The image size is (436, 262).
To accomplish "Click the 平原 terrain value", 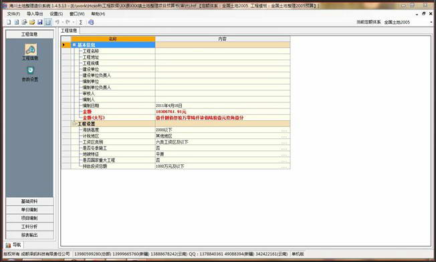I will click(x=160, y=154).
